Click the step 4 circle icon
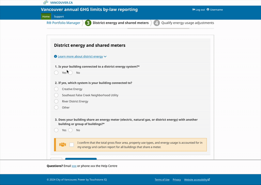Viewport: 261px width, 185px height. [x=157, y=23]
